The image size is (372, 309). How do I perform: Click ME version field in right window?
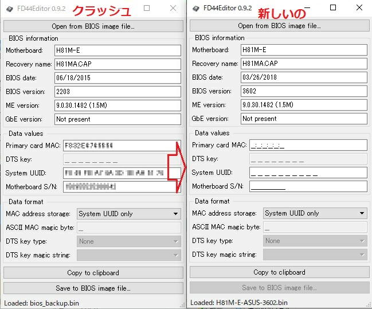[x=304, y=105]
